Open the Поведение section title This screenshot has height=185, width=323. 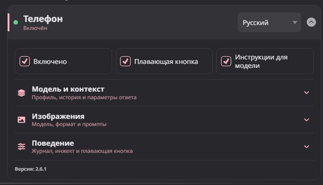pyautogui.click(x=53, y=143)
